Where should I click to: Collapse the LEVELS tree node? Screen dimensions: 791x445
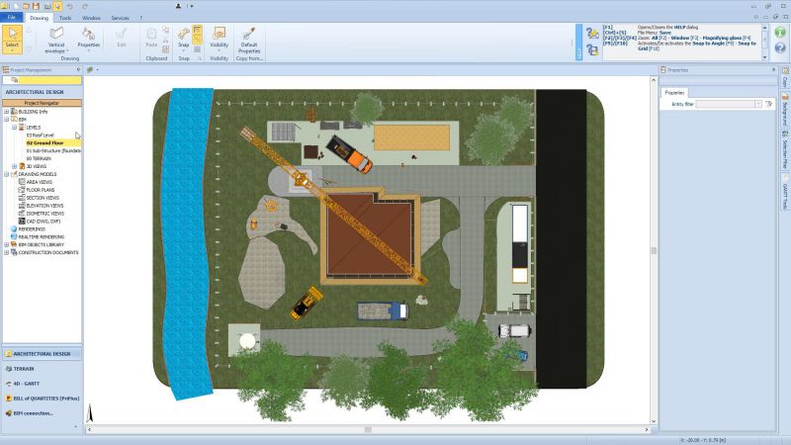coord(14,128)
